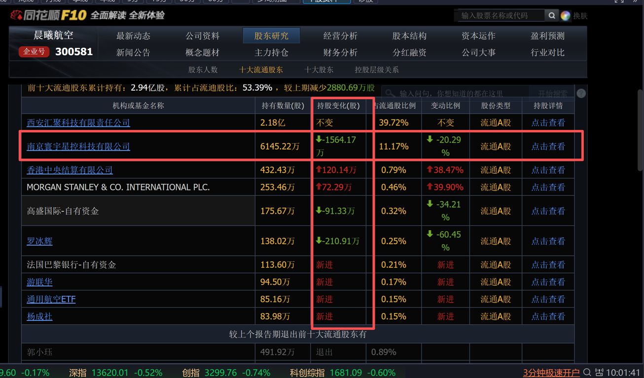Click the stock search magnifier icon
Image resolution: width=644 pixels, height=378 pixels.
point(552,16)
